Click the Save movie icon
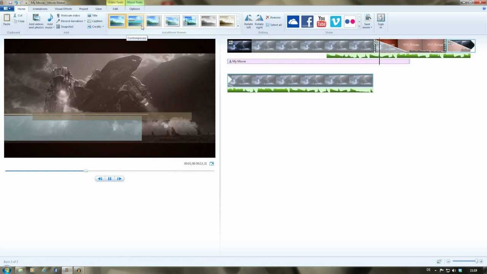Viewport: 487px width, 274px height. (368, 18)
